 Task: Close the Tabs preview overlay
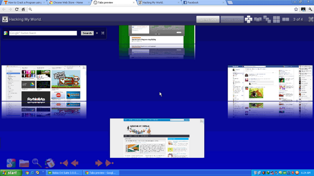[x=311, y=20]
